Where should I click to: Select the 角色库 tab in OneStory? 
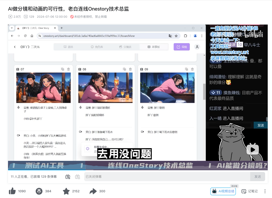(97, 47)
